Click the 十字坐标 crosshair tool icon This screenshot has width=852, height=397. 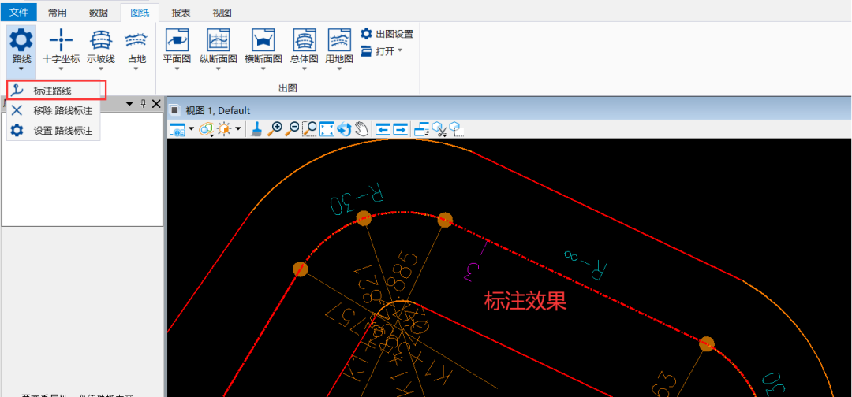point(61,40)
